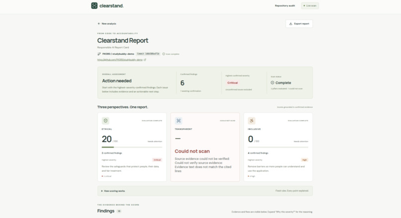
Task: Click 4 confirmed findings in Inclusive card
Action: point(258,153)
